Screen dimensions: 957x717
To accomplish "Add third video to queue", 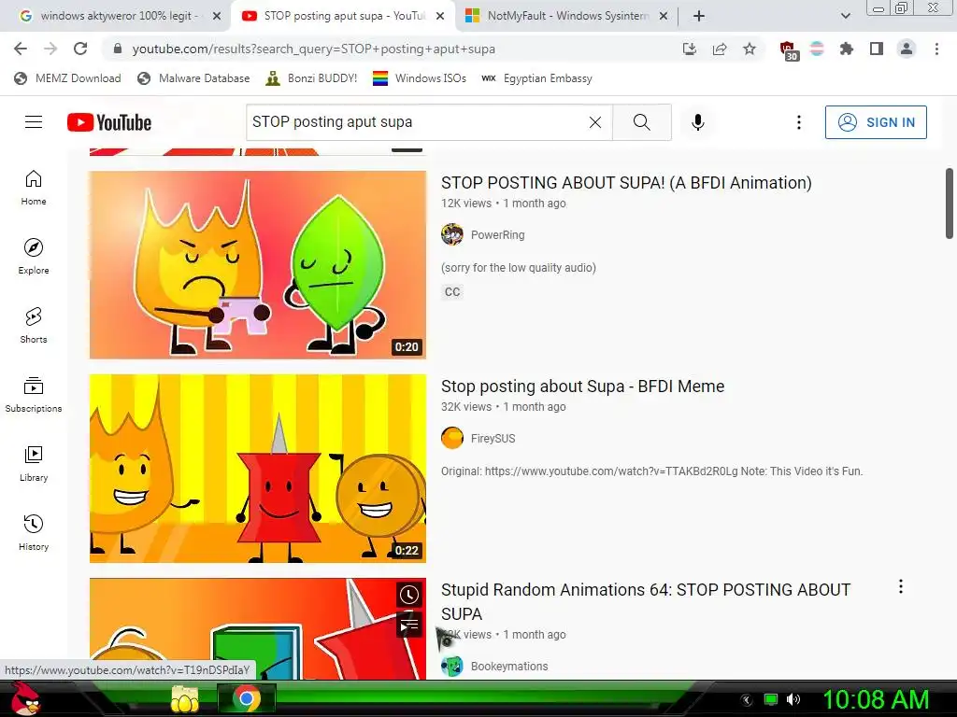I will (x=409, y=625).
